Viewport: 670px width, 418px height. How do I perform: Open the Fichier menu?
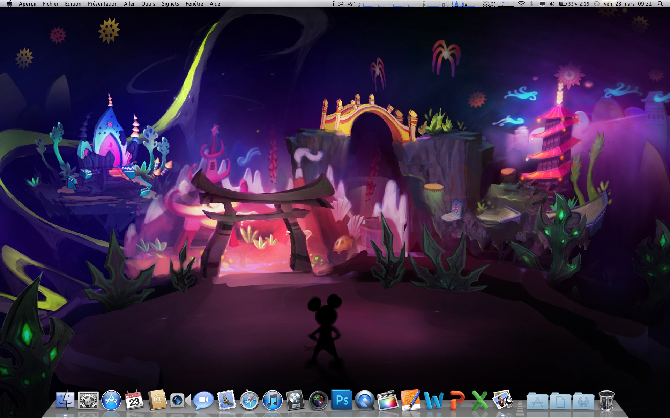(51, 4)
